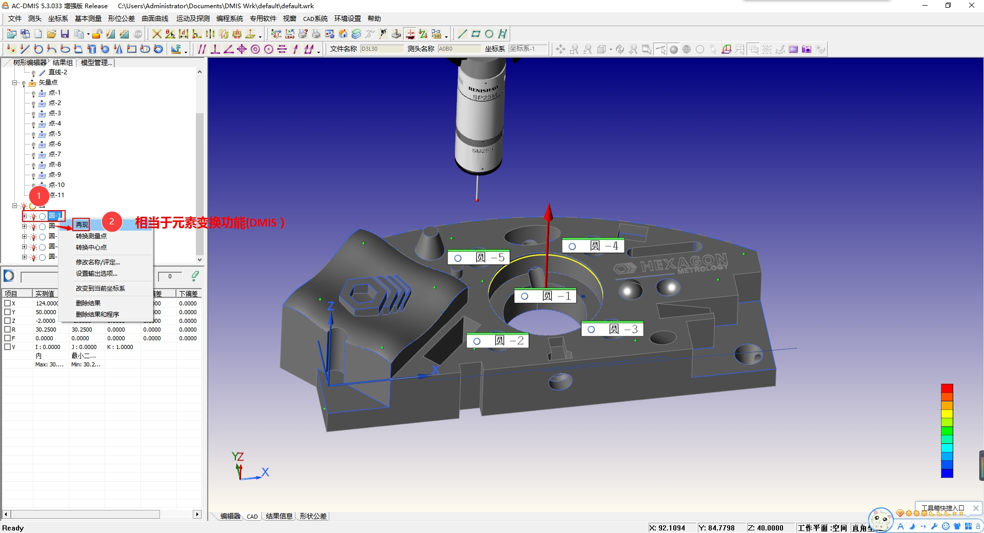Open the dropdown arrow beside the cube view icon
Viewport: 984px width, 533px height.
(x=611, y=50)
